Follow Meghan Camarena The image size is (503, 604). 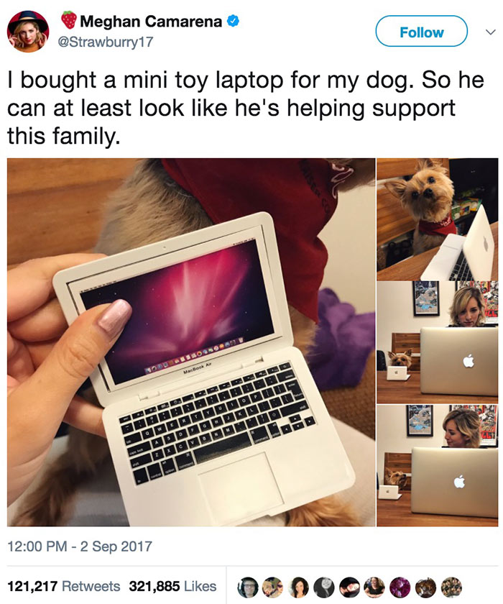421,31
